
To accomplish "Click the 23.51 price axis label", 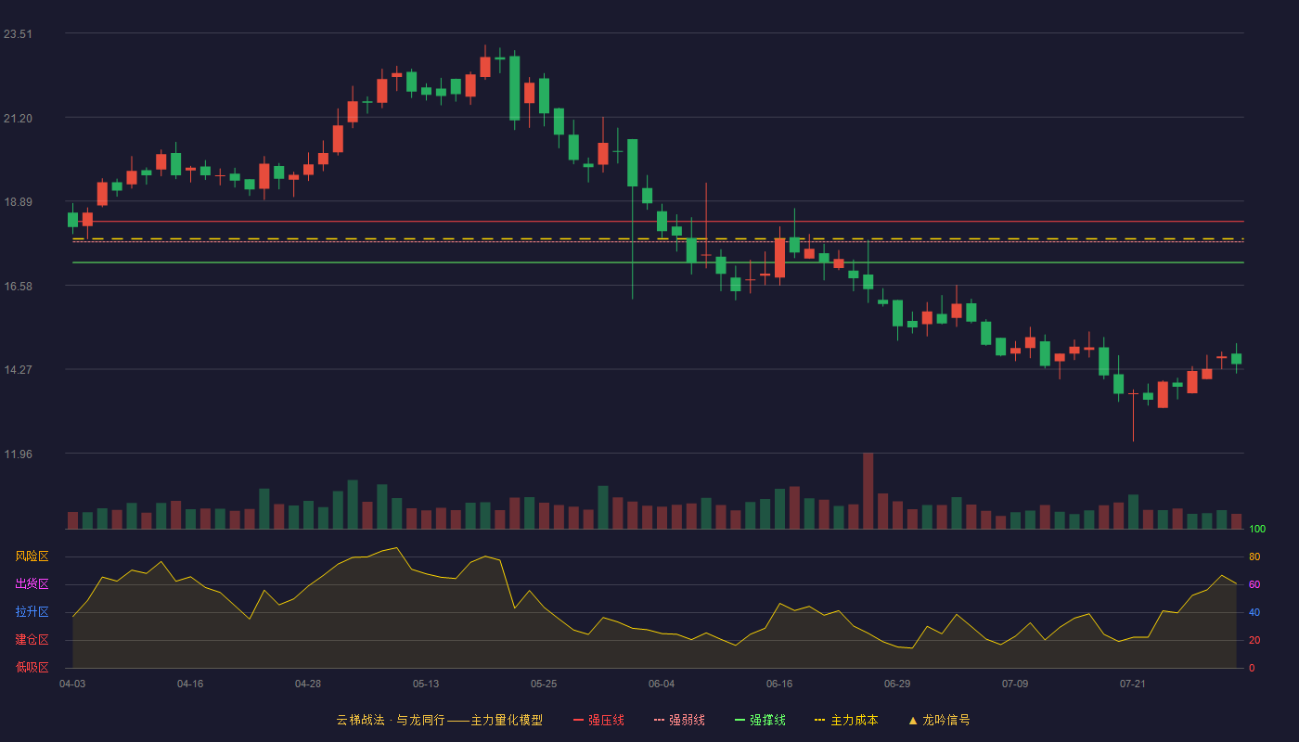I will coord(18,34).
